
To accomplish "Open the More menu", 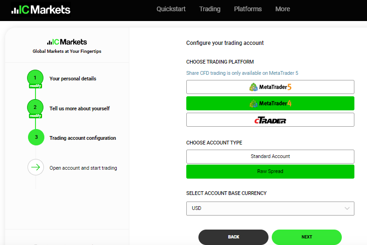I will point(282,9).
